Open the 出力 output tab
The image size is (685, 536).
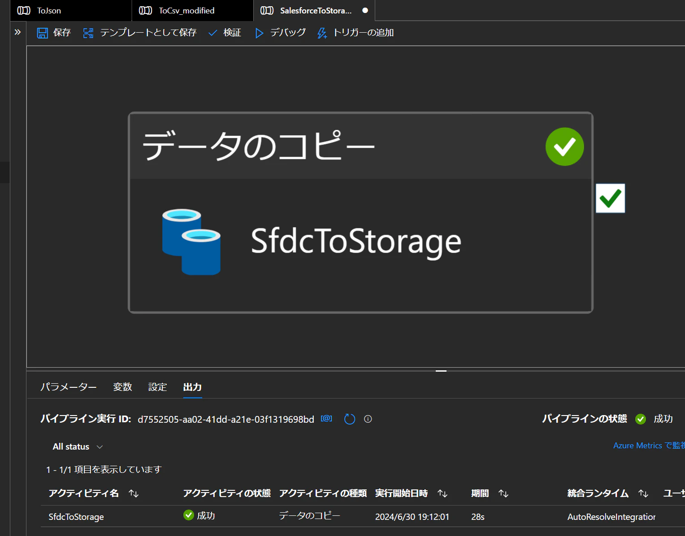coord(192,387)
